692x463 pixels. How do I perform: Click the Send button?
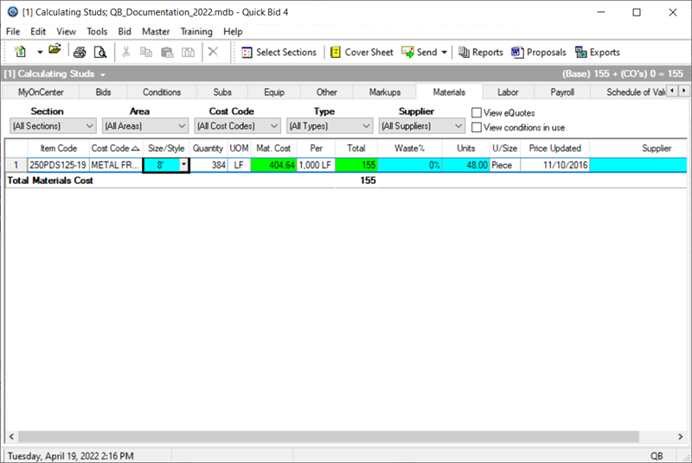pyautogui.click(x=420, y=53)
